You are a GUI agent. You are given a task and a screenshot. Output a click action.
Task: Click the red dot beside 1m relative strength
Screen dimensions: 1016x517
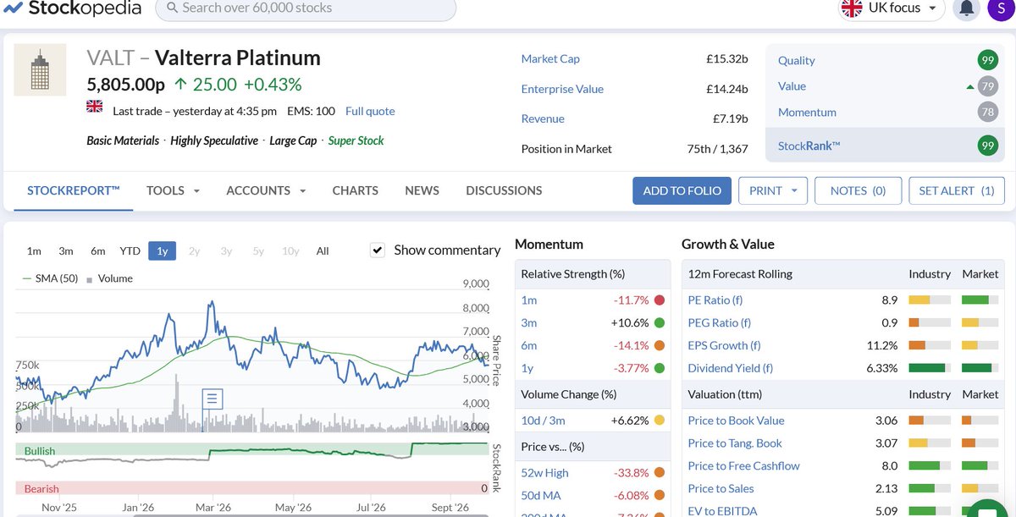660,300
